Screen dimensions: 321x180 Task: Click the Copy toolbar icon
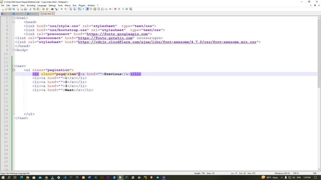point(35,9)
